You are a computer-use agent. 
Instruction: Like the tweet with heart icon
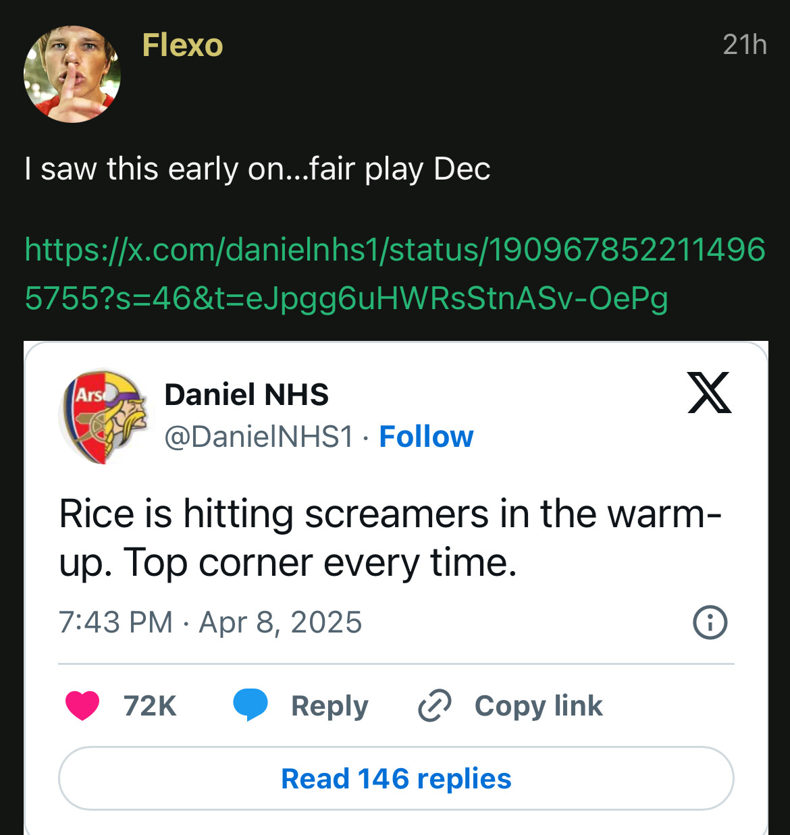point(82,705)
